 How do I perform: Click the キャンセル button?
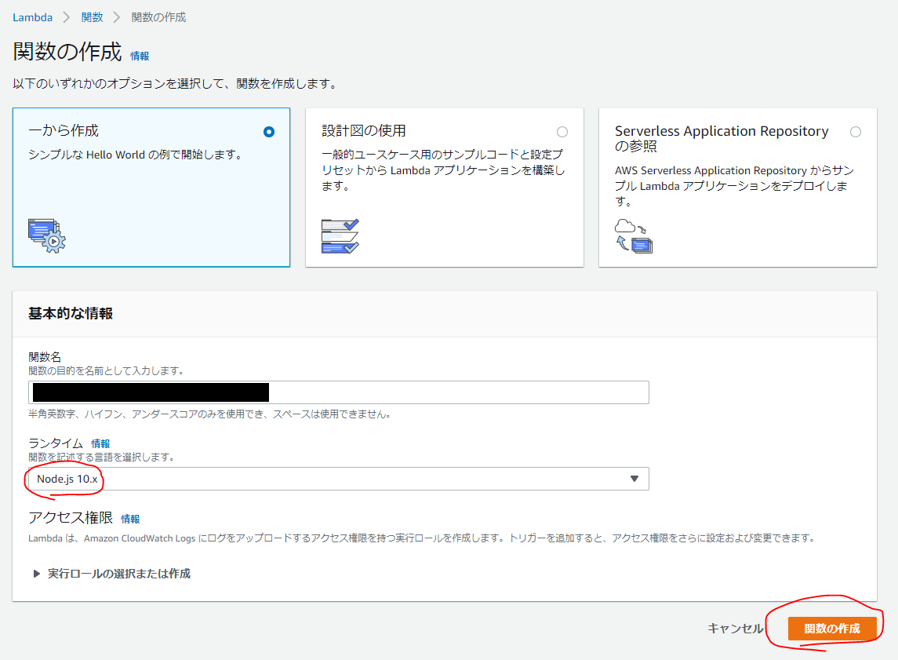point(736,629)
